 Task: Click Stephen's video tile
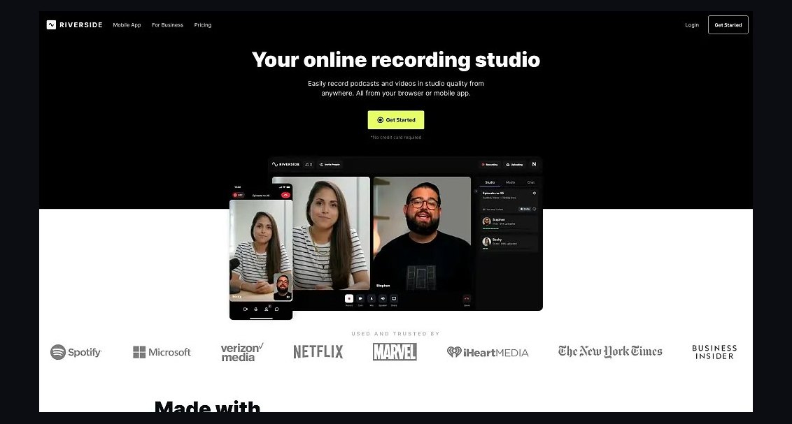tap(422, 233)
